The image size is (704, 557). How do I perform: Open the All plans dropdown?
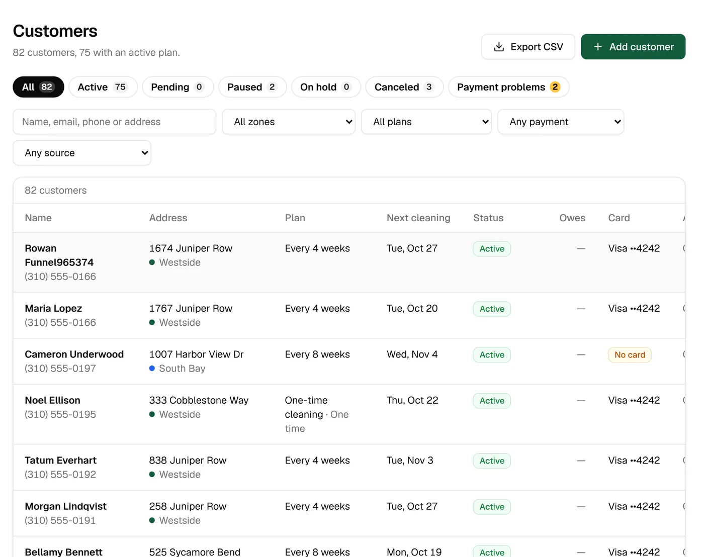426,122
